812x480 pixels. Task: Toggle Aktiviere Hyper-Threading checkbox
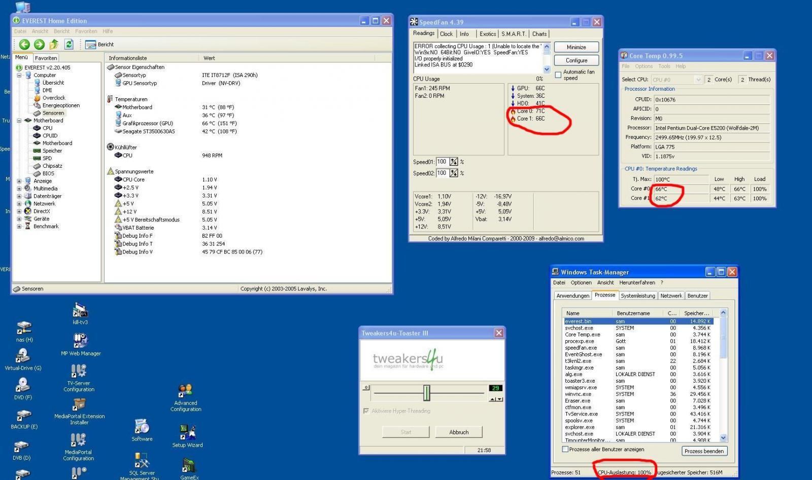366,411
